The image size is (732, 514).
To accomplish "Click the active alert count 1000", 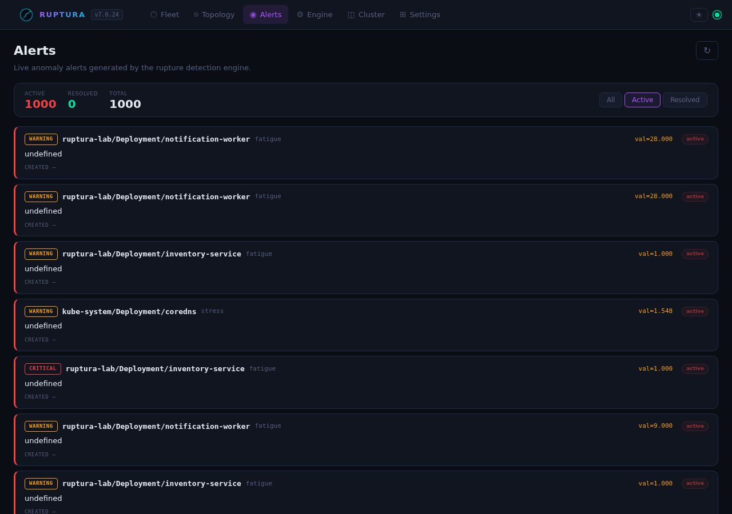I will [41, 105].
